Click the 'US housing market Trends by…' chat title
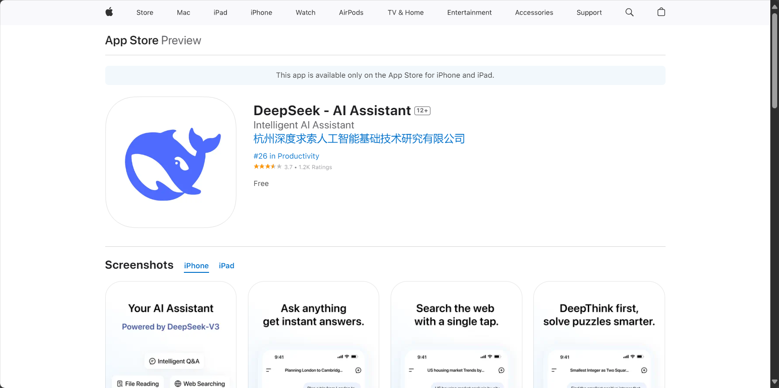This screenshot has width=779, height=388. point(456,370)
